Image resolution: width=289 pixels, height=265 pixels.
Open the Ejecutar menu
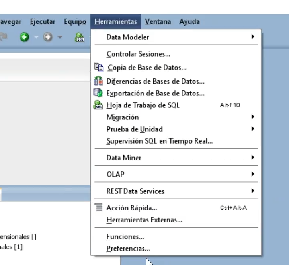tap(43, 22)
